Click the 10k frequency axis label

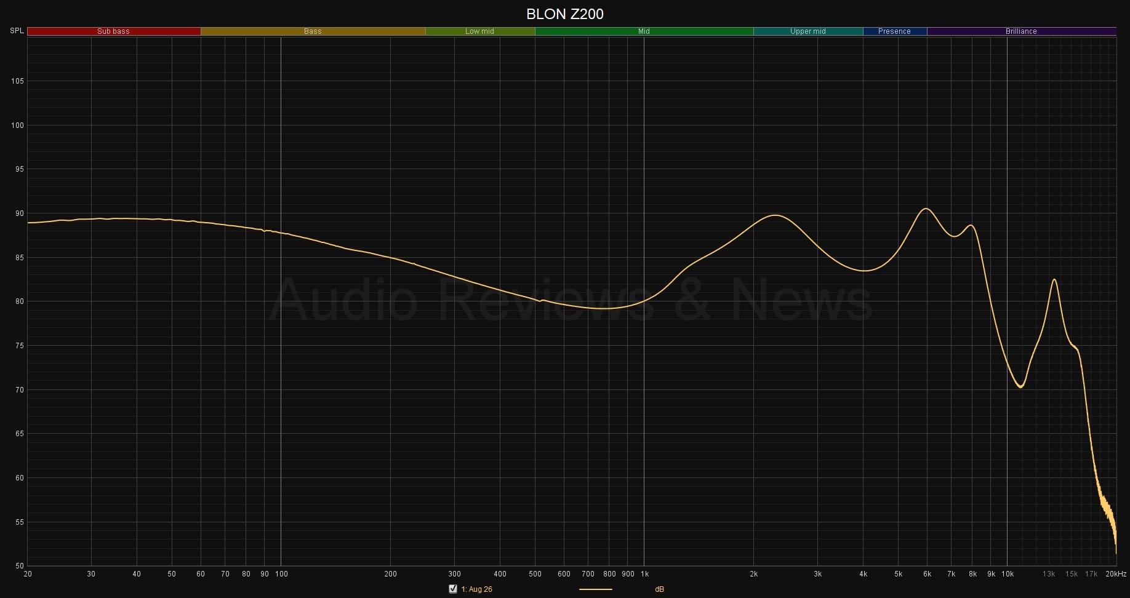point(1007,574)
